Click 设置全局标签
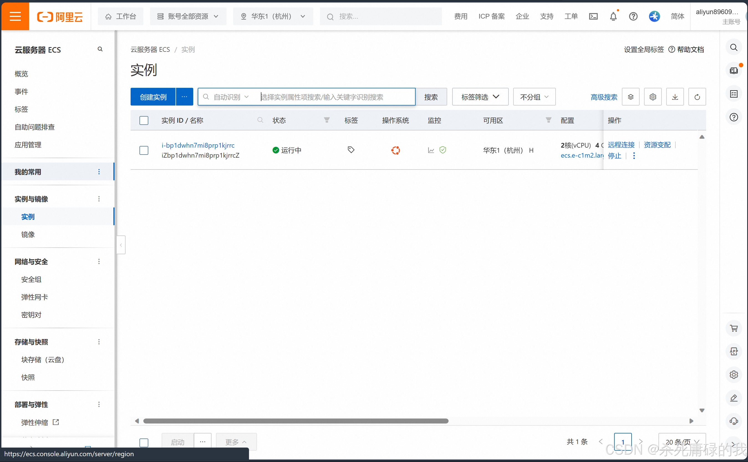748x462 pixels. click(x=644, y=50)
